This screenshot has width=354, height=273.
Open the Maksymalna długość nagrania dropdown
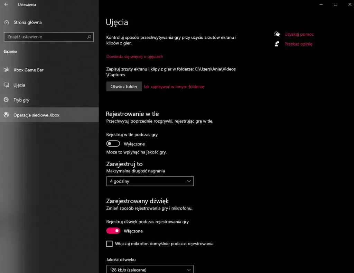click(x=150, y=181)
